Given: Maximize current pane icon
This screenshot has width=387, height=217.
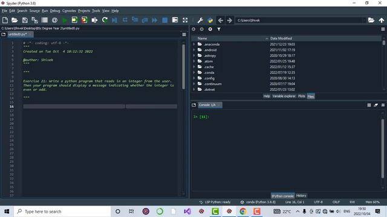Looking at the screenshot, I should point(175,20).
